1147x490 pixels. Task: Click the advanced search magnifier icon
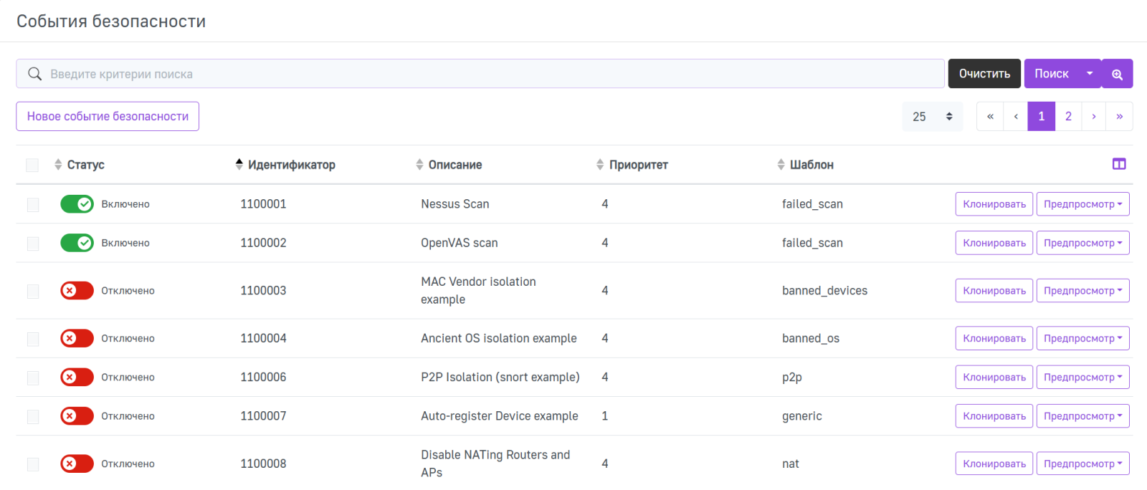[x=1117, y=74]
